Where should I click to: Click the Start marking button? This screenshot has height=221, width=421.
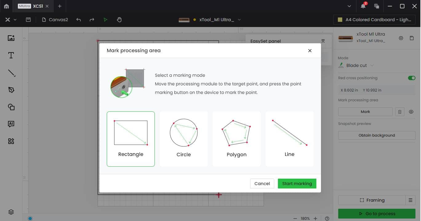pyautogui.click(x=297, y=183)
